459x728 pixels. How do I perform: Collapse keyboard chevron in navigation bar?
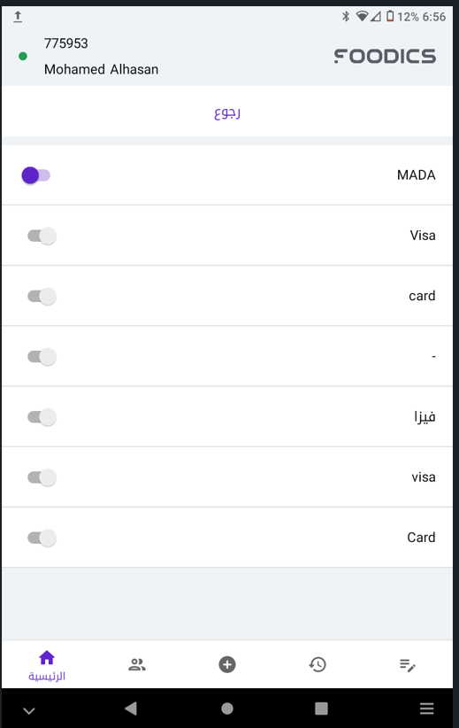click(x=29, y=711)
